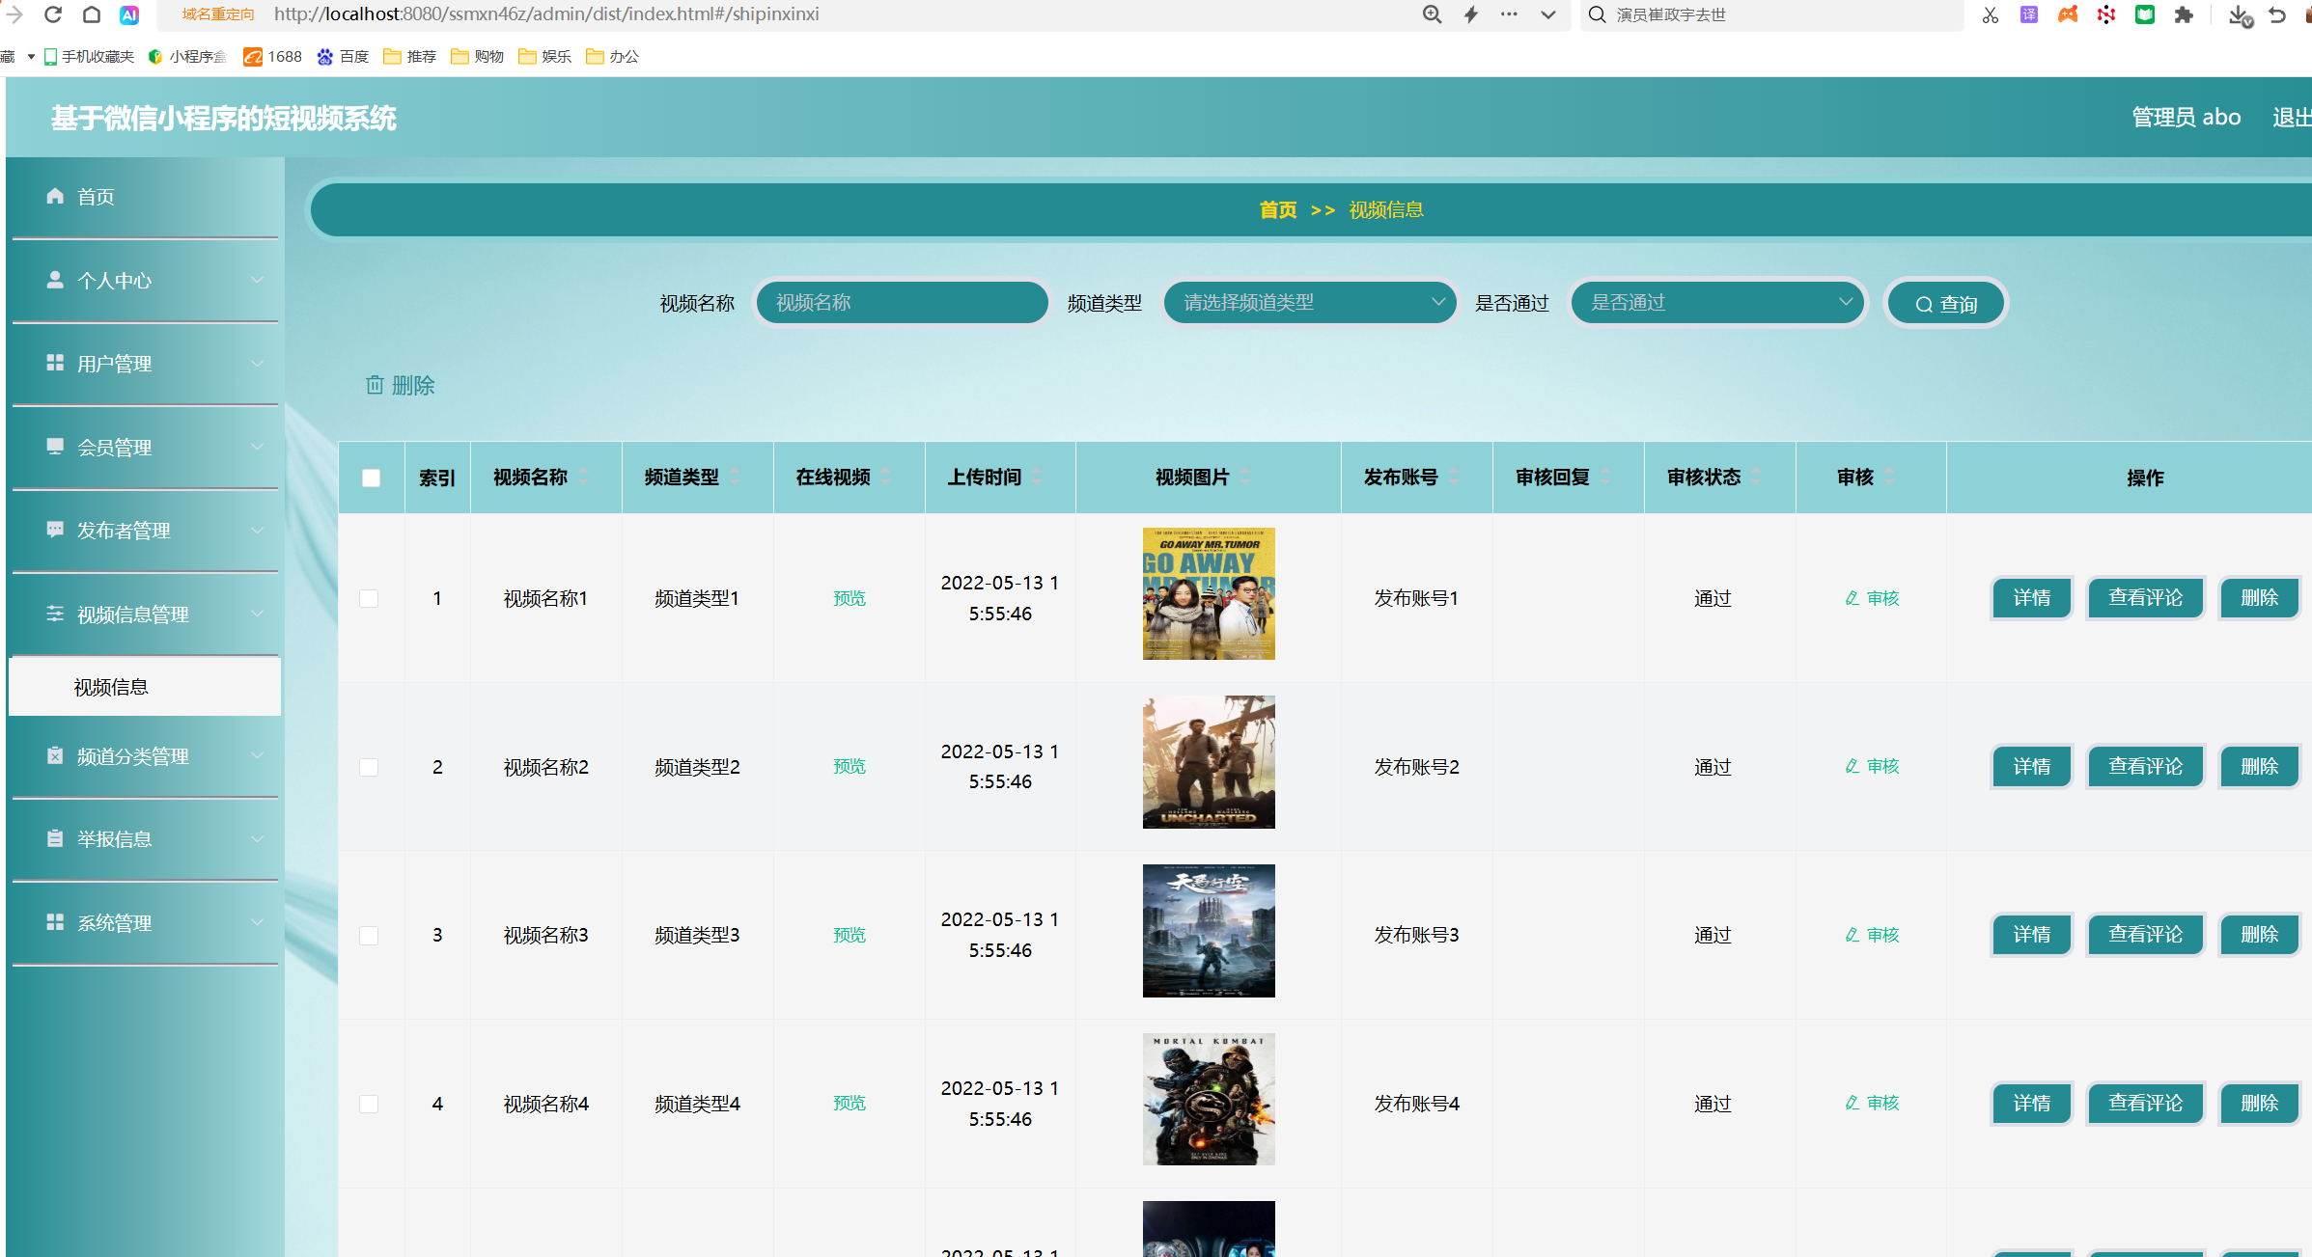Click the 查询 search button
2312x1257 pixels.
point(1946,304)
